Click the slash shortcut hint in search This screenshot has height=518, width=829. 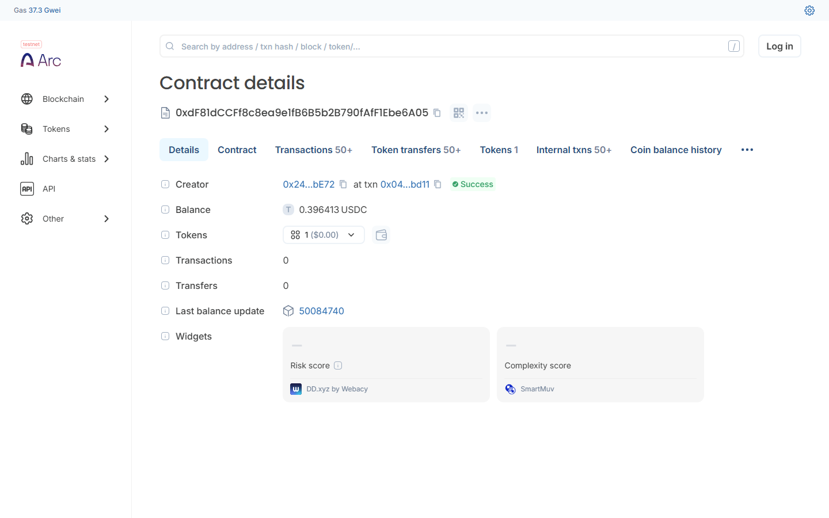[x=733, y=46]
